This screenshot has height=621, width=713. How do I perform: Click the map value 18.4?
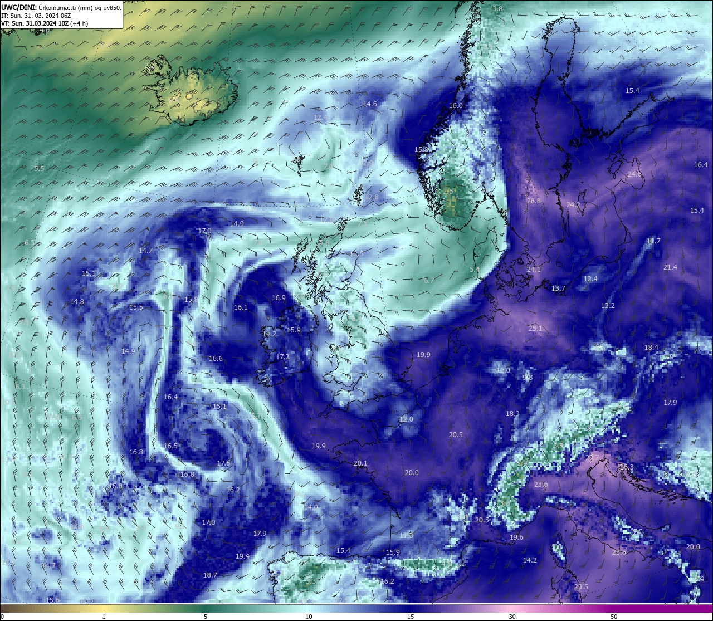651,348
